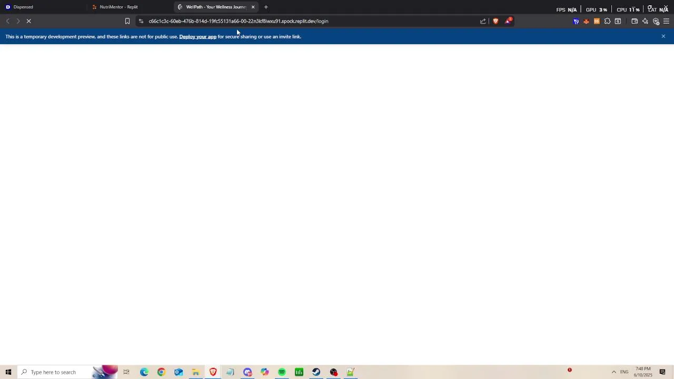Open the green chart app on taskbar
Viewport: 674px width, 379px height.
[x=299, y=372]
